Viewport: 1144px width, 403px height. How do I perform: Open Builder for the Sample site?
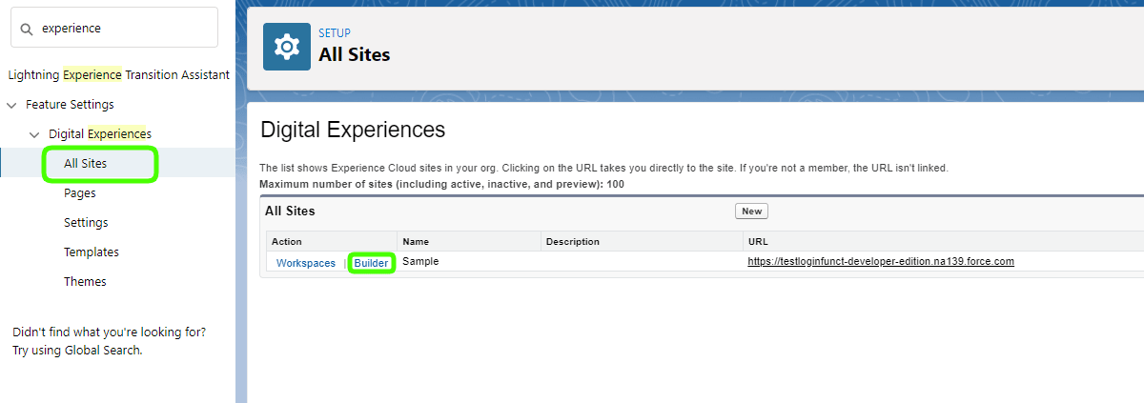[x=372, y=263]
